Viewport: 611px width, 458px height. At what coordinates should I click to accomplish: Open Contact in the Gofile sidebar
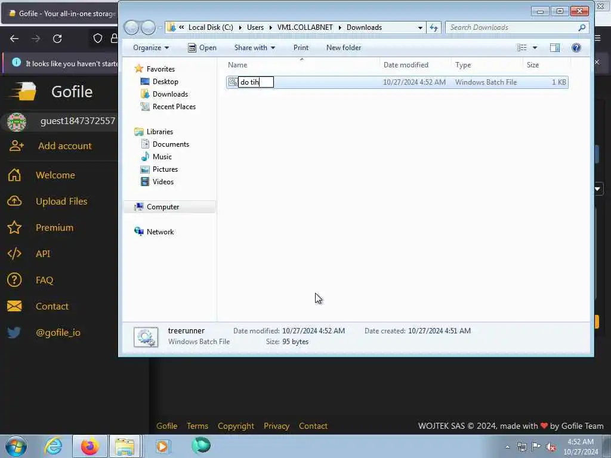click(38, 306)
